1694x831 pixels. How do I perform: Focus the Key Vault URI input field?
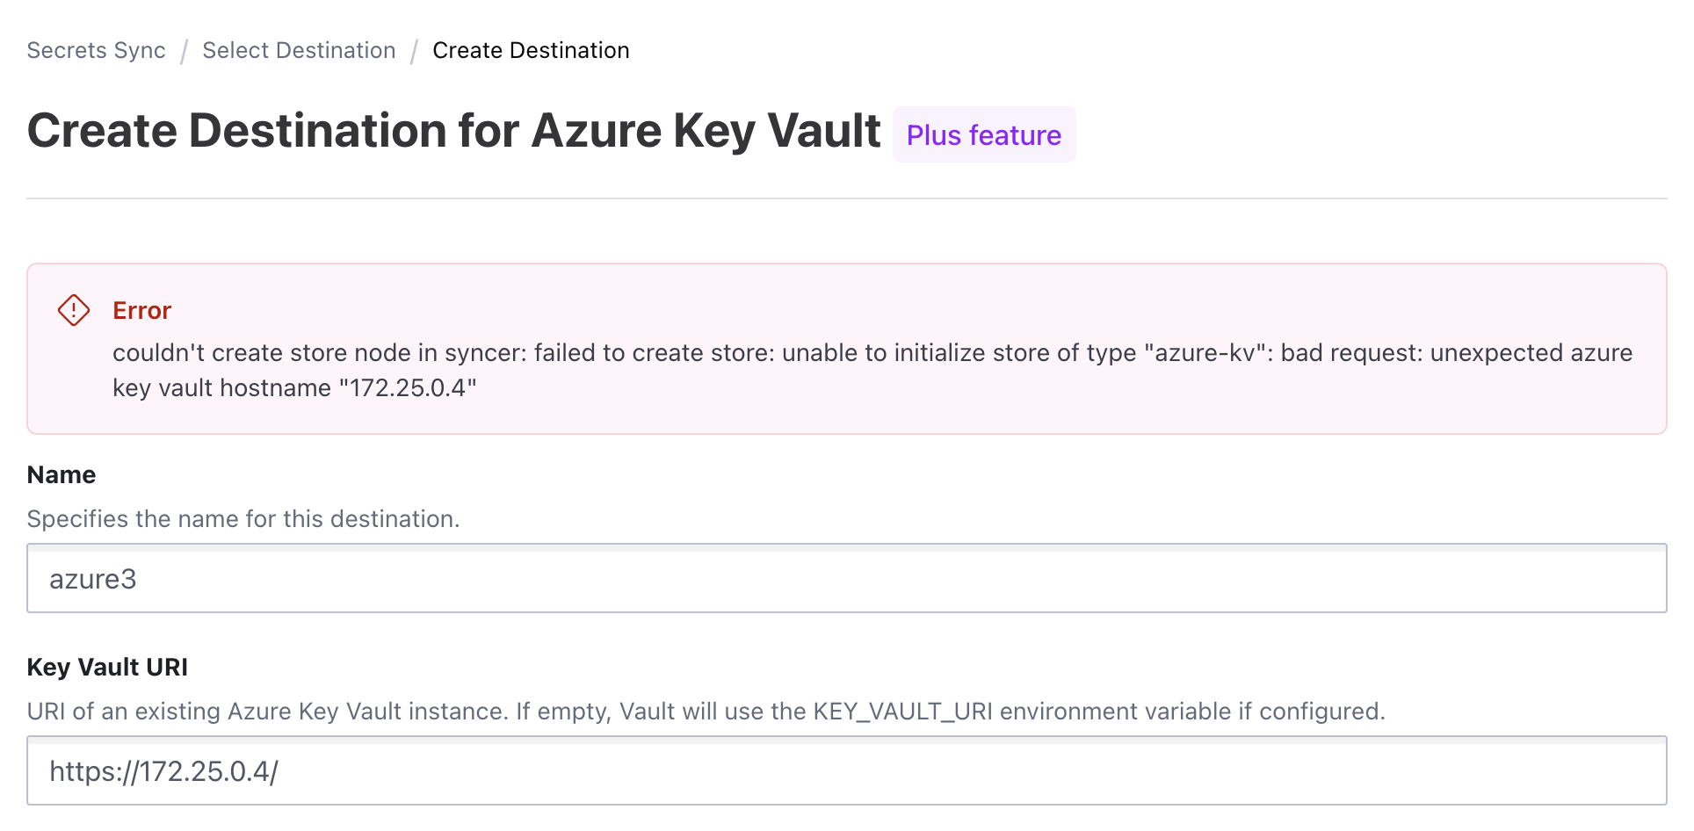[x=846, y=770]
